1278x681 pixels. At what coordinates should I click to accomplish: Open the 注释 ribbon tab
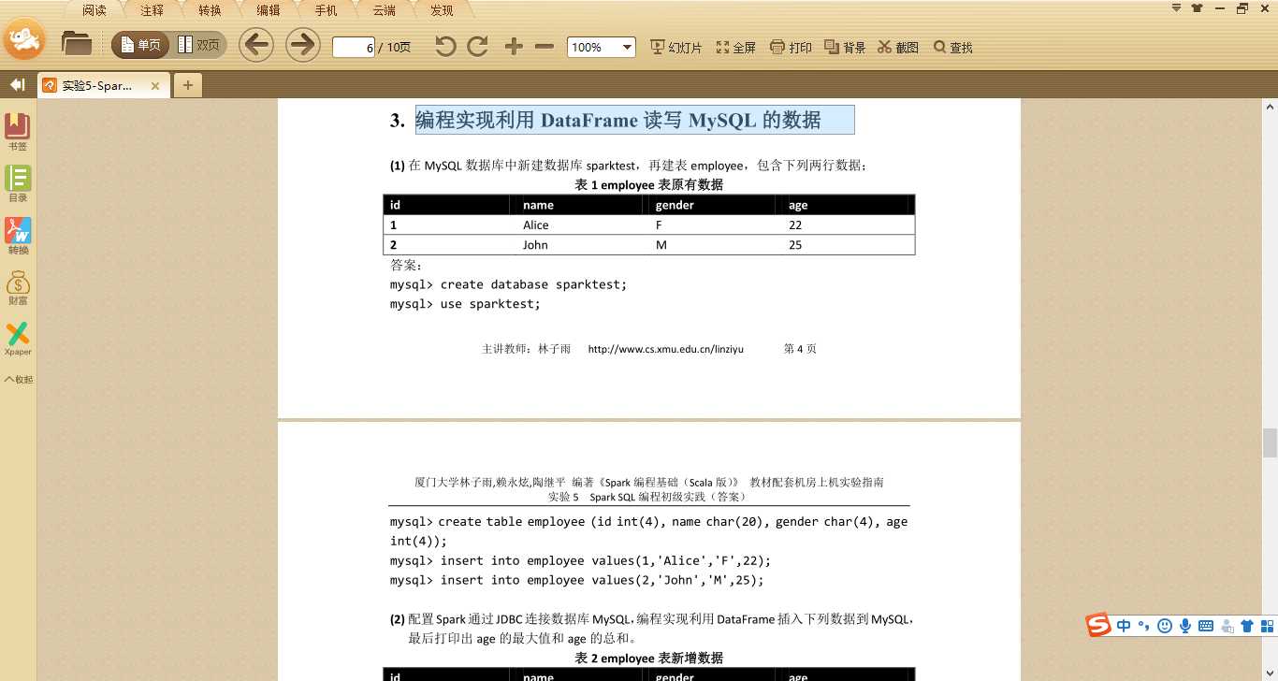152,10
